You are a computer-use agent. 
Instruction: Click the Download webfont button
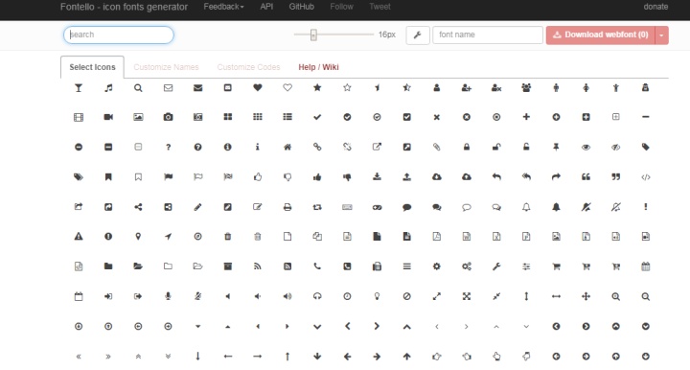[601, 35]
